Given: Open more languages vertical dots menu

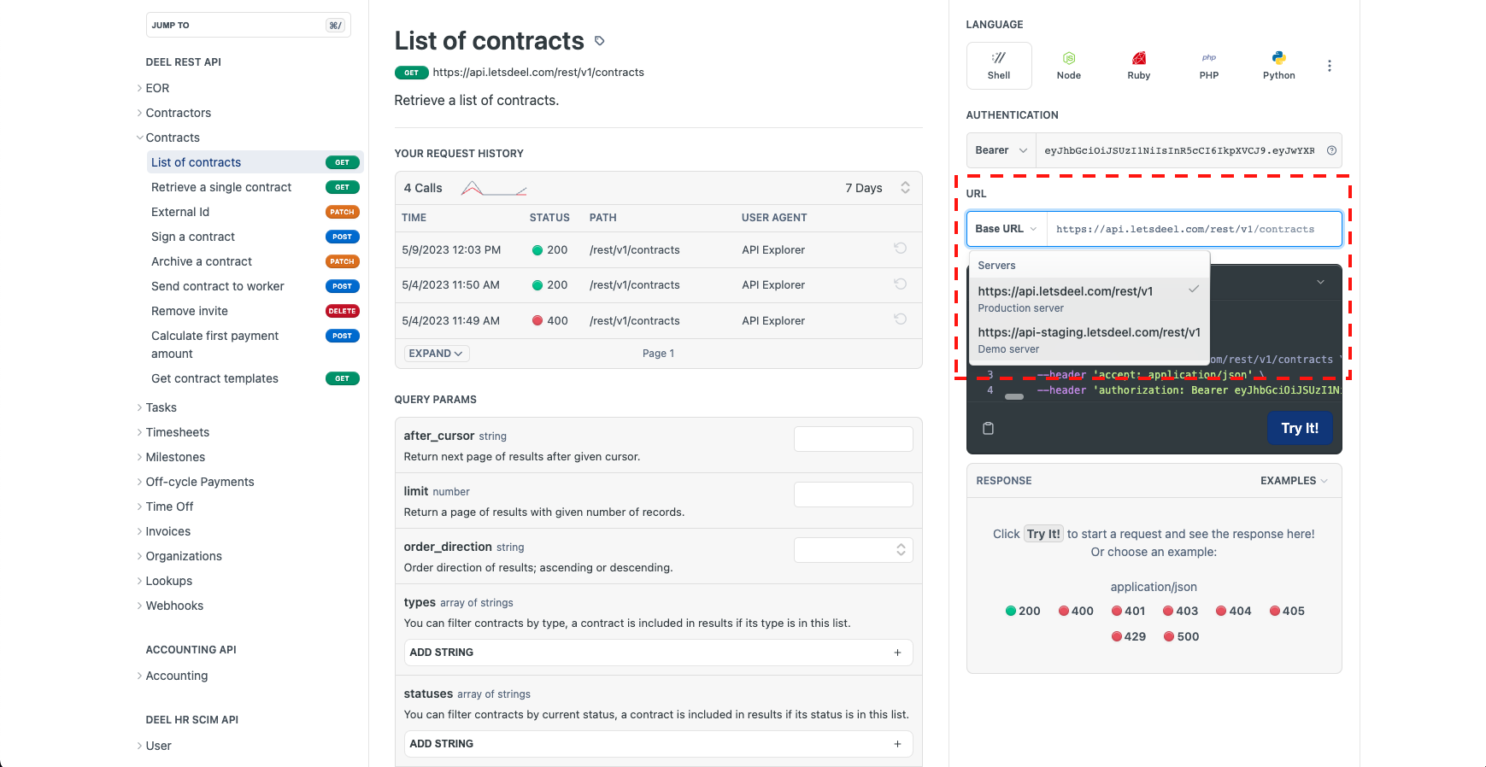Looking at the screenshot, I should (x=1329, y=66).
